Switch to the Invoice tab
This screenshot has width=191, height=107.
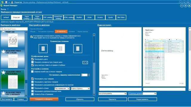[100, 18]
